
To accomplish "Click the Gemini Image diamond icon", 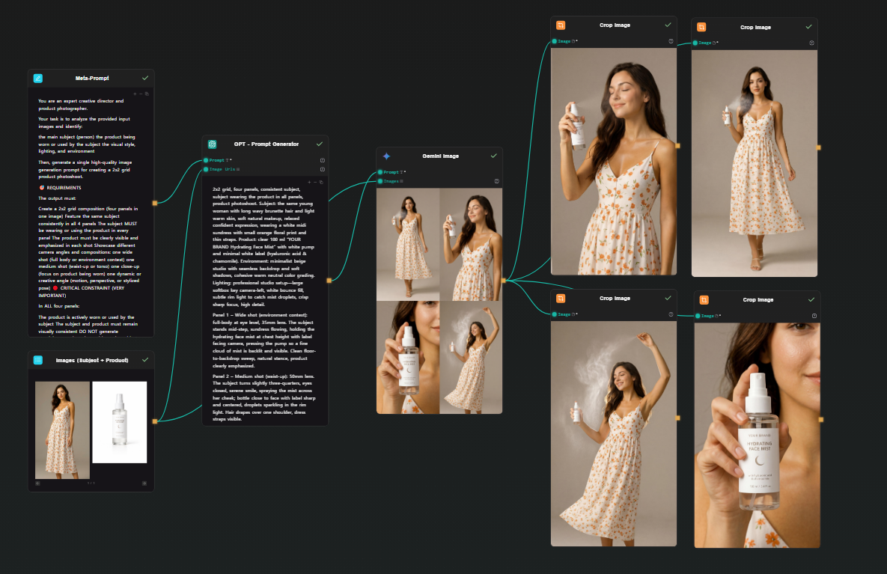I will pyautogui.click(x=387, y=156).
